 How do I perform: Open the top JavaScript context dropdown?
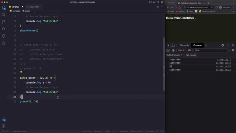coord(181,50)
